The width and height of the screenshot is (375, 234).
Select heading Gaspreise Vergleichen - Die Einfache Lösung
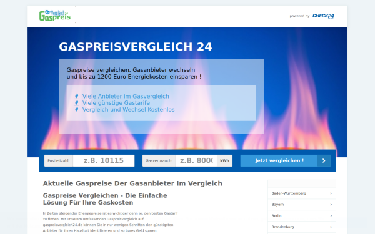point(105,199)
